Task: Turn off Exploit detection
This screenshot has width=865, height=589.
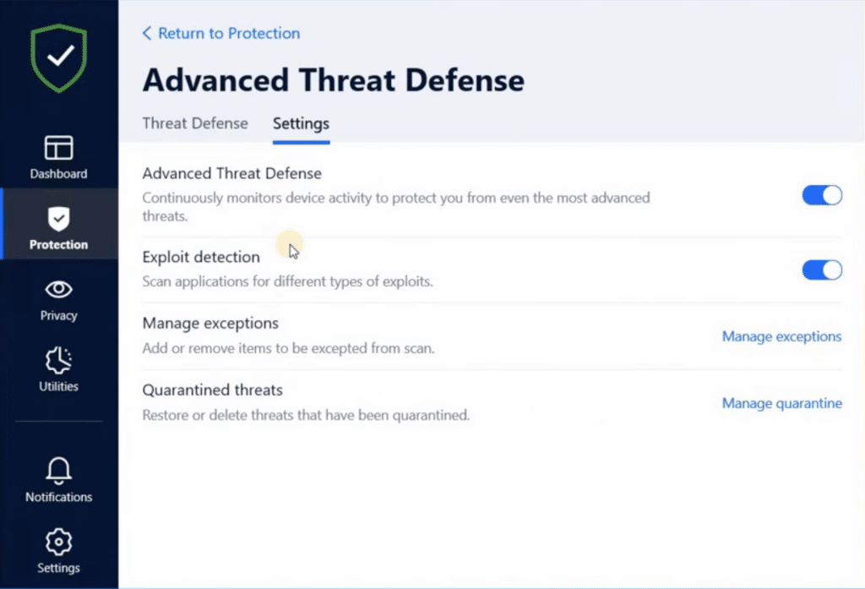Action: point(821,270)
